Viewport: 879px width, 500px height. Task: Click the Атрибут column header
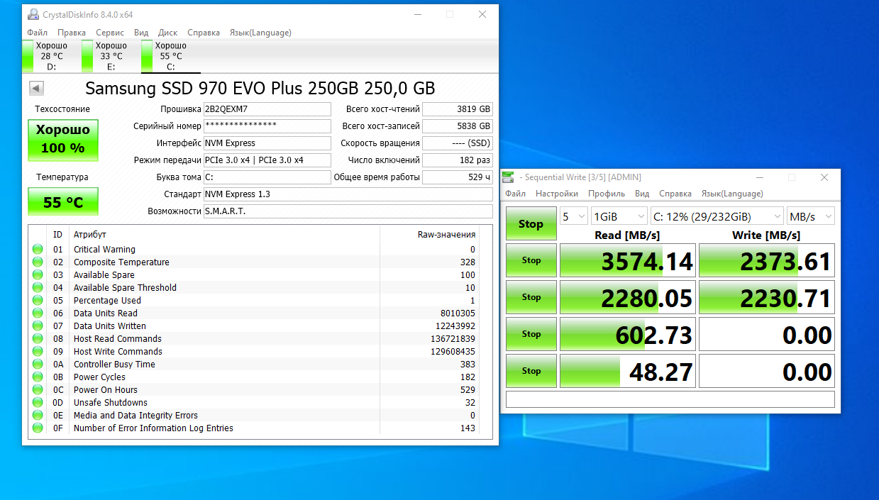[224, 235]
